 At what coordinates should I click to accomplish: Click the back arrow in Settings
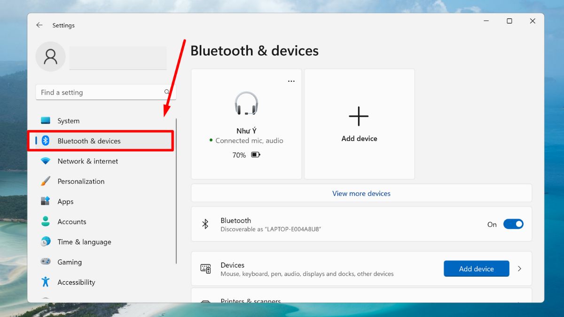pos(39,25)
